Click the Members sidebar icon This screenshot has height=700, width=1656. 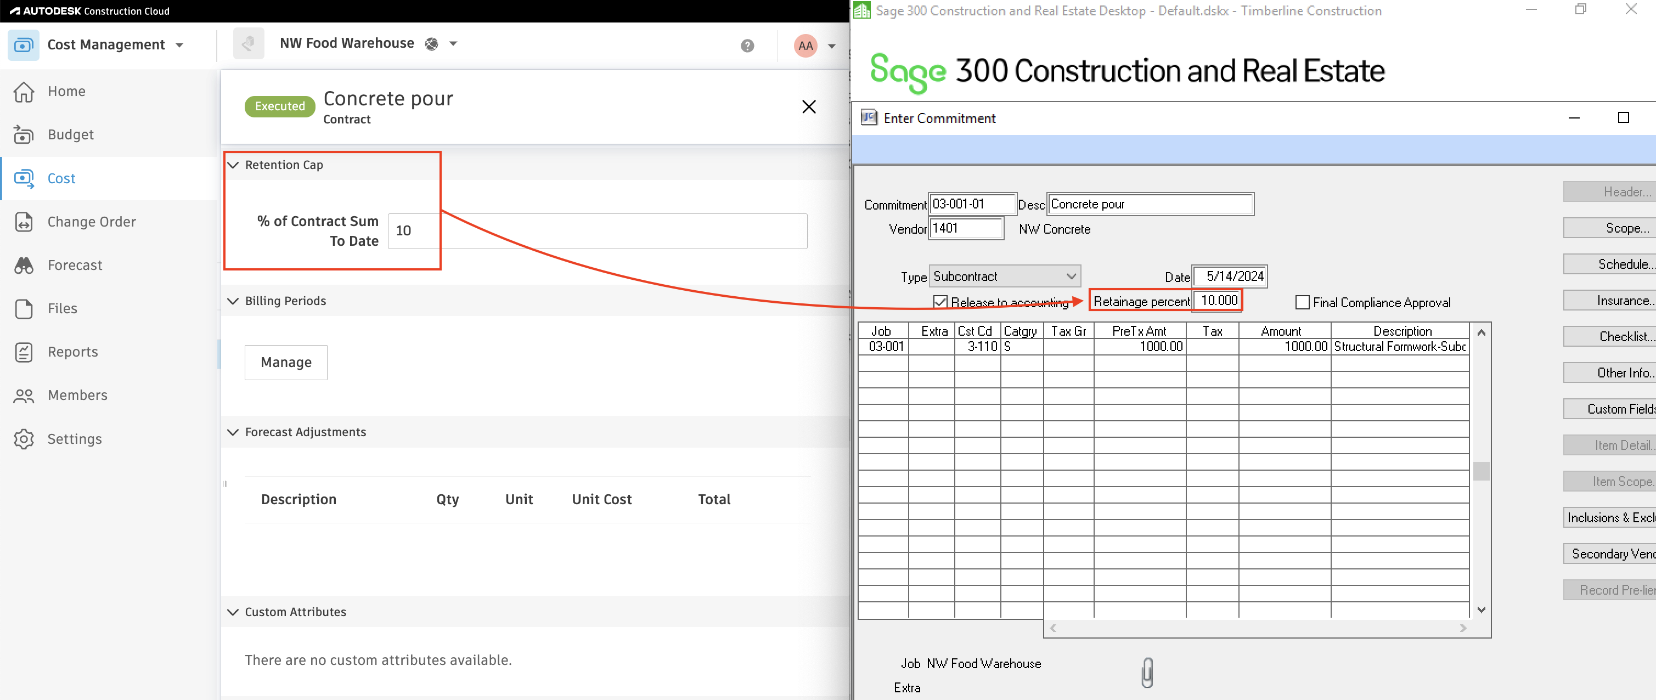click(x=24, y=396)
